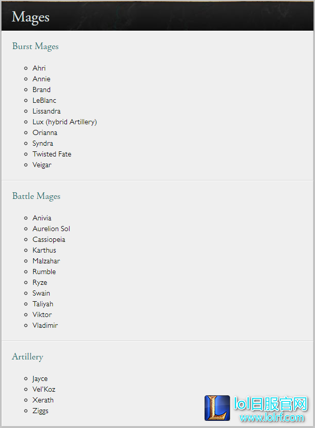Screen dimensions: 315x428
Task: Click the lol日服官网 logo text
Action: pos(271,403)
